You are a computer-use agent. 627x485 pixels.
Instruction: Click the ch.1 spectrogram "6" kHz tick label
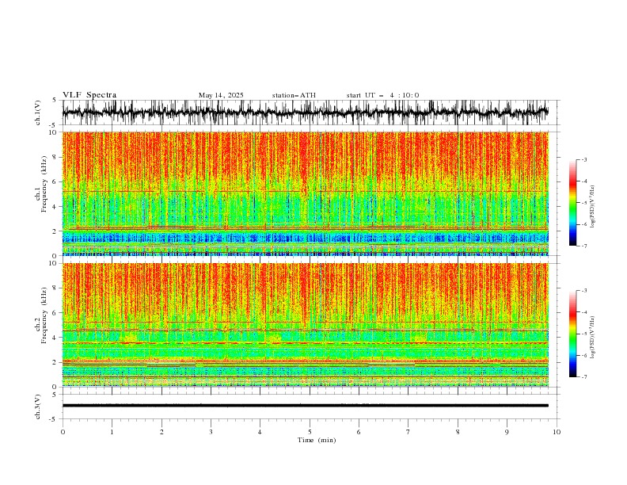[55, 181]
